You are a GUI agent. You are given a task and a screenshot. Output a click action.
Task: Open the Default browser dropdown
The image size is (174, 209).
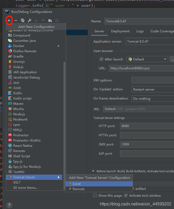click(147, 59)
